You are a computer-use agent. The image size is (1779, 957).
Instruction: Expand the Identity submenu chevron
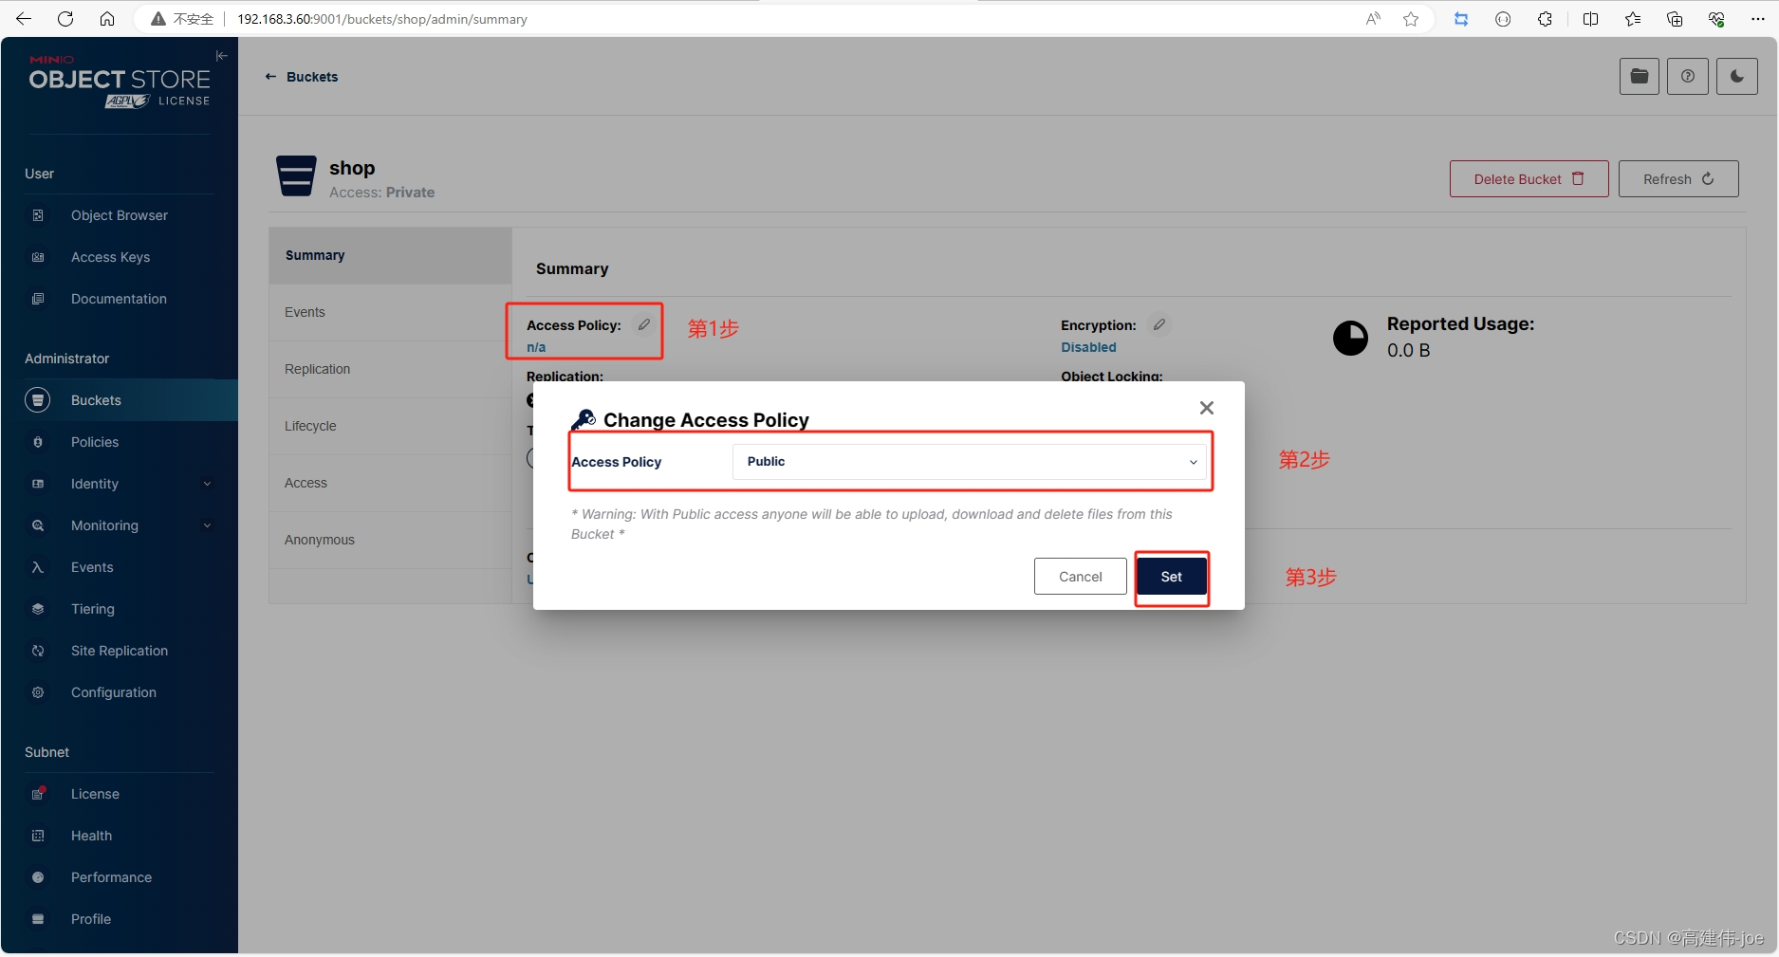pos(208,484)
